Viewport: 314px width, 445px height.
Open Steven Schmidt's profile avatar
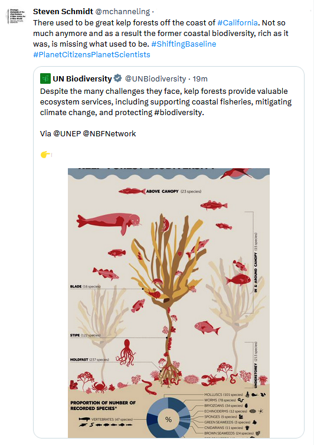(x=16, y=16)
